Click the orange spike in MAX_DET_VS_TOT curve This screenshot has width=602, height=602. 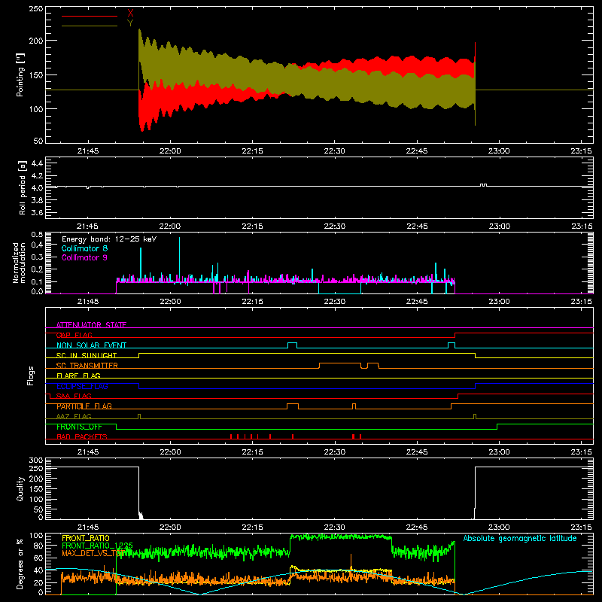pyautogui.click(x=351, y=562)
